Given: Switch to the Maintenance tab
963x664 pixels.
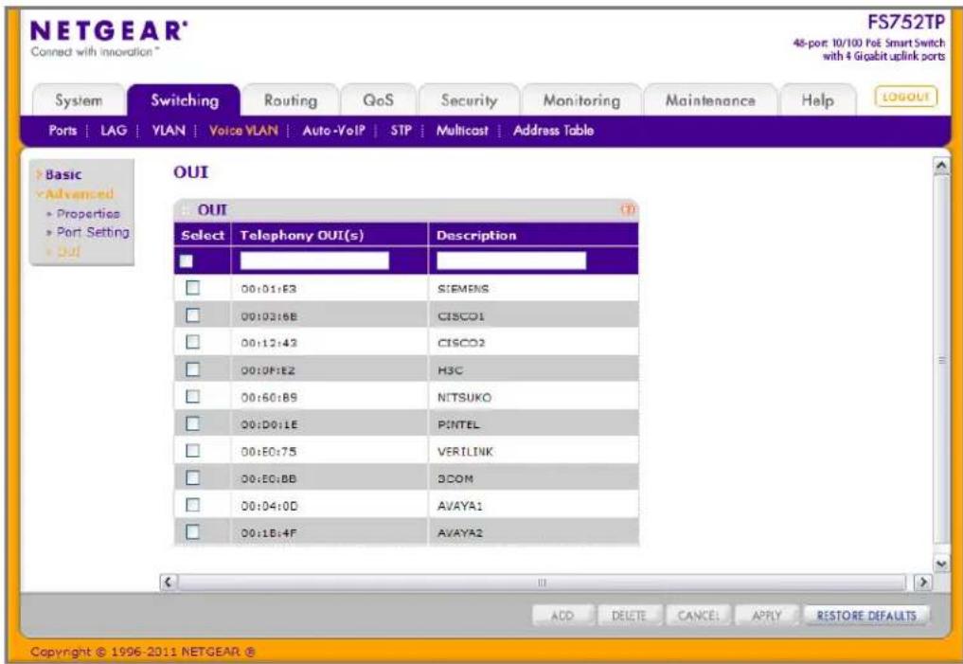Looking at the screenshot, I should point(710,100).
